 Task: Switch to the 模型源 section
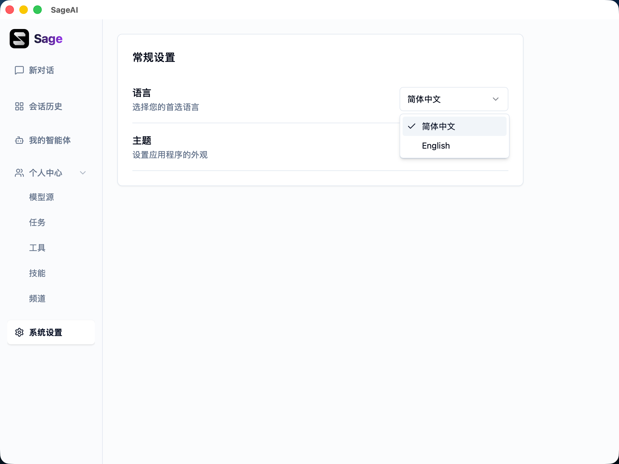[x=41, y=197]
